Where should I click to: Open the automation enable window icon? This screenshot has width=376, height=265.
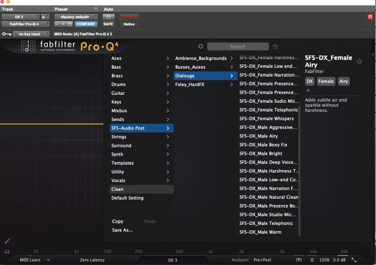point(108,17)
